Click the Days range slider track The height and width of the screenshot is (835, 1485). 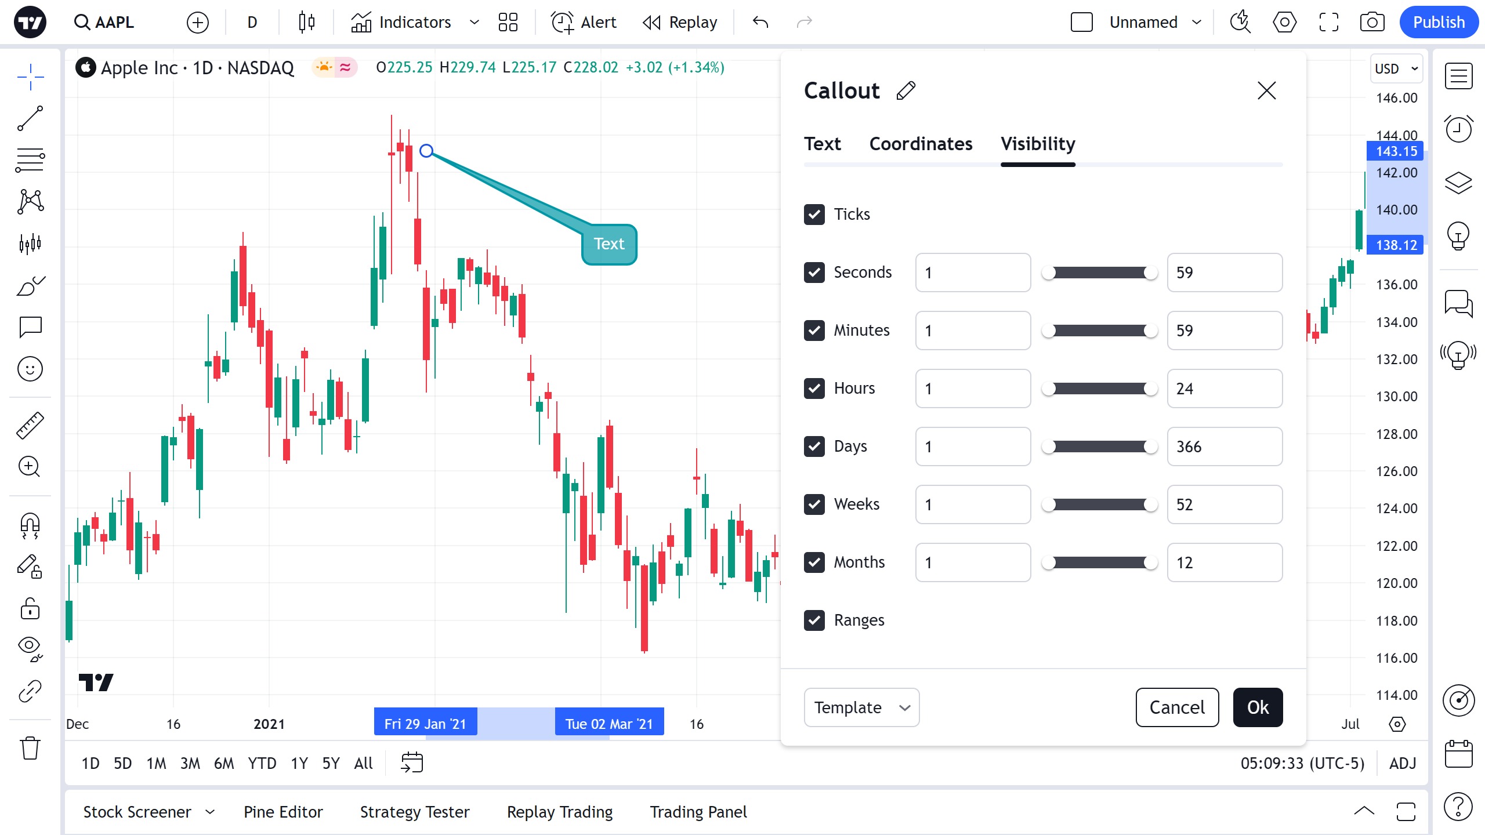1100,446
